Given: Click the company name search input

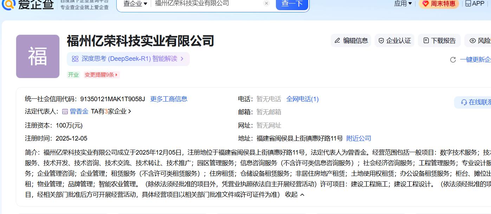Looking at the screenshot, I should click(x=207, y=4).
